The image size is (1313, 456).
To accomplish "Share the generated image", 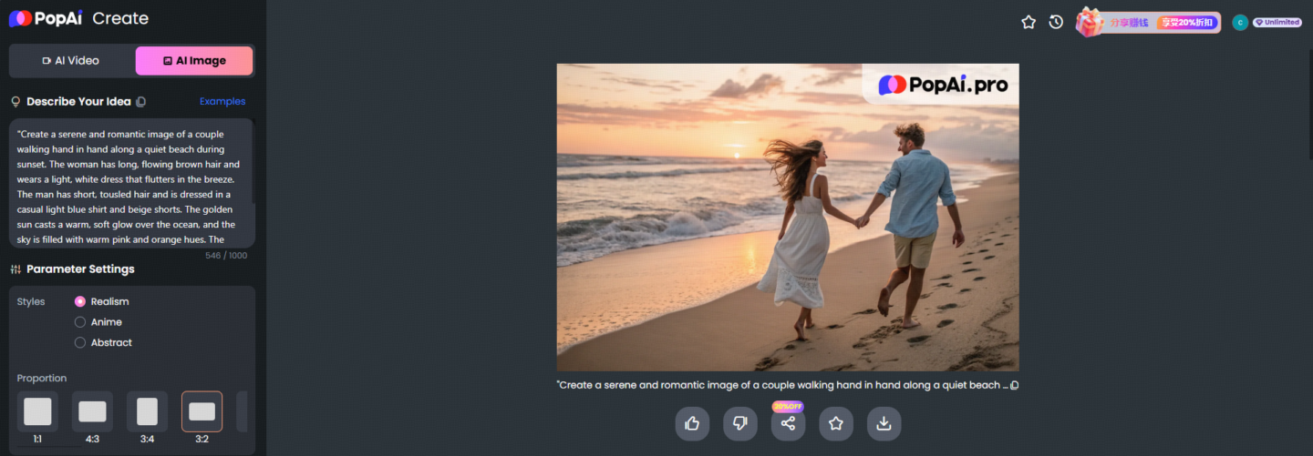I will tap(788, 423).
